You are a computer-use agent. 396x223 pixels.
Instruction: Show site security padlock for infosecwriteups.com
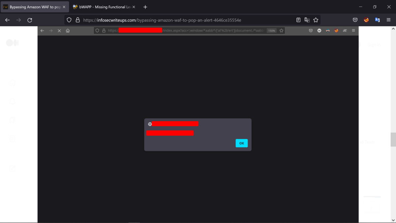click(x=78, y=20)
